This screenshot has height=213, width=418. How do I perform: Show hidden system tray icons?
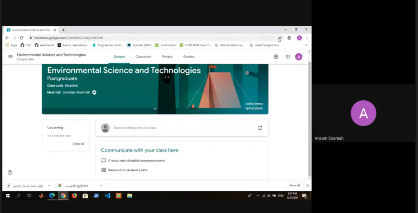click(258, 196)
